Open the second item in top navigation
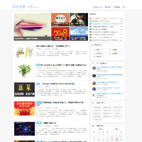The image size is (142, 142). click(108, 7)
